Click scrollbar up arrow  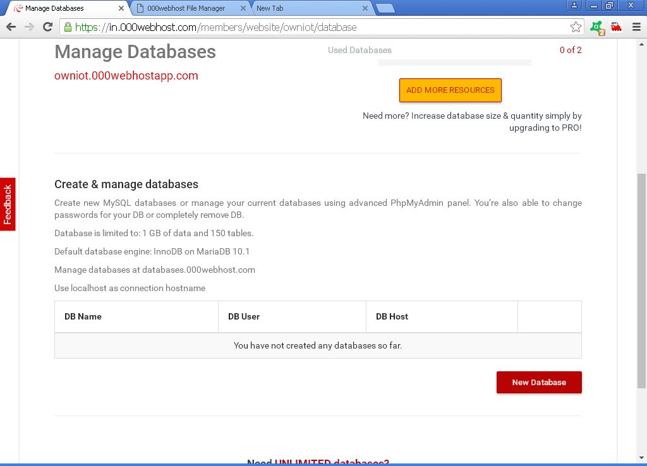coord(641,44)
